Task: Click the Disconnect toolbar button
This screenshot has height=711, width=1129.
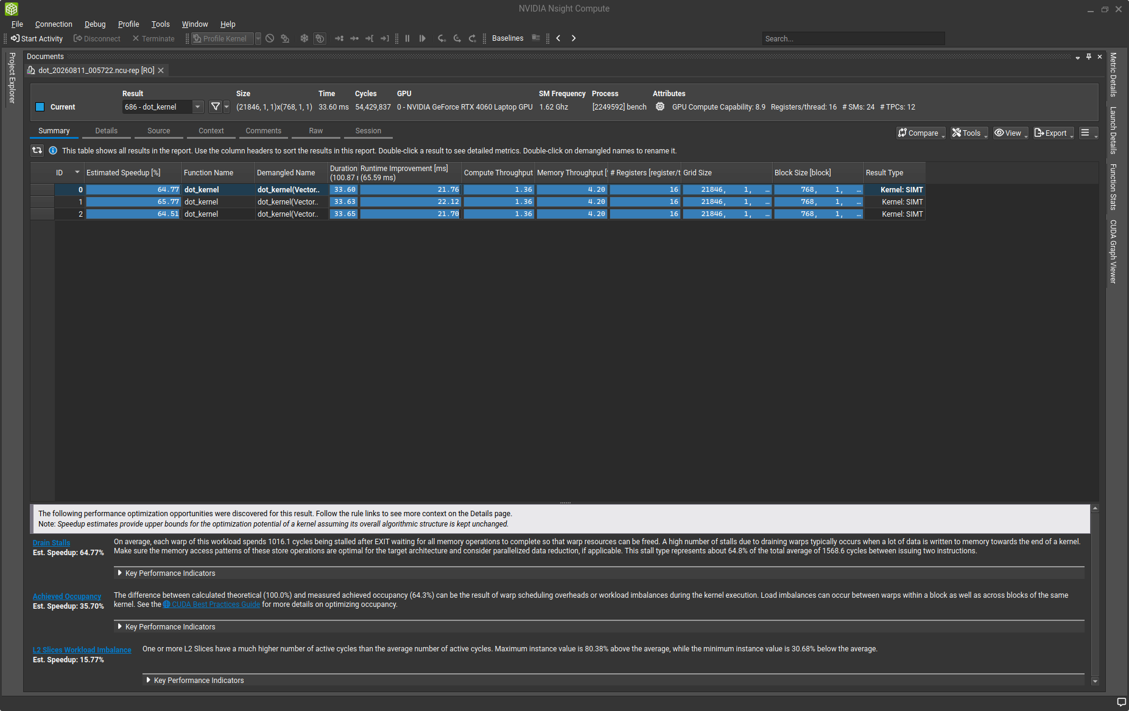Action: 97,38
